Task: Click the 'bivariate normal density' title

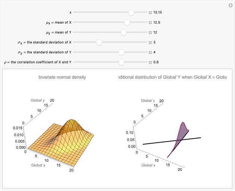Action: pyautogui.click(x=62, y=77)
